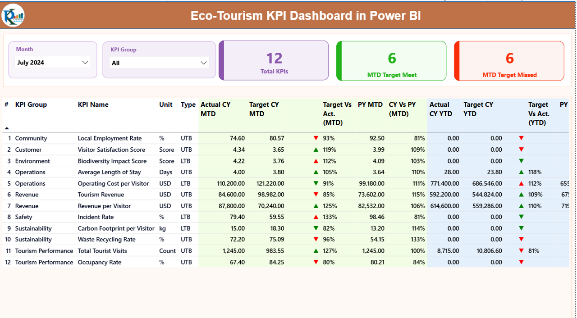Viewport: 577px width, 318px height.
Task: Click green up-triangle for Total Tourist Visits 127%
Action: point(316,250)
